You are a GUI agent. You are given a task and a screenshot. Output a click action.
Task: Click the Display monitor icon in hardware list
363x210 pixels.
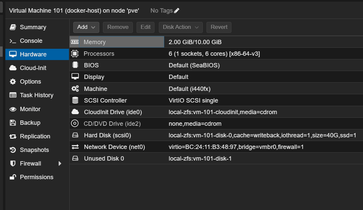[75, 77]
